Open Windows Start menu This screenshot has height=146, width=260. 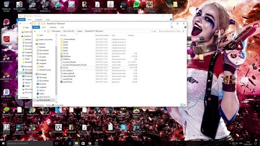tap(3, 143)
